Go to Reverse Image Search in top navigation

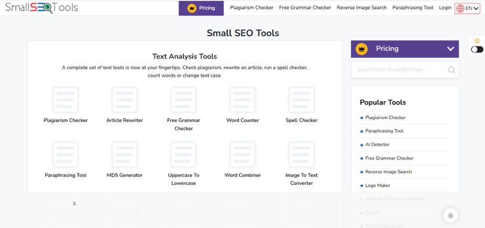point(362,8)
